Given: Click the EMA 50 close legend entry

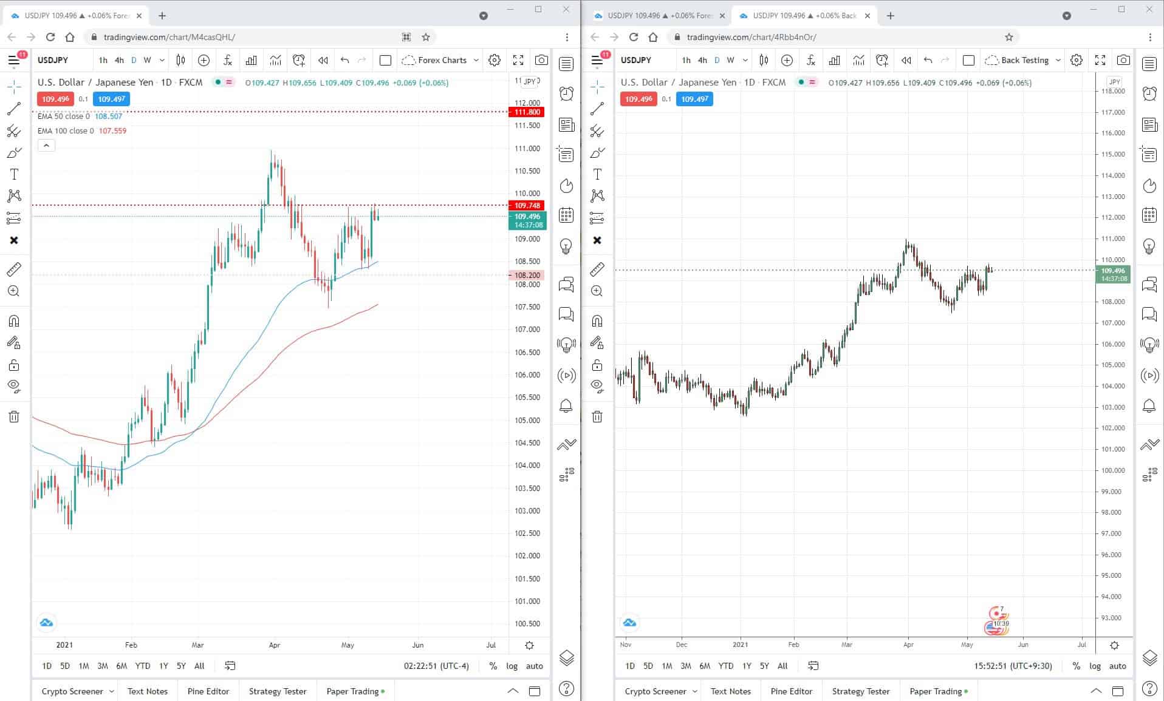Looking at the screenshot, I should tap(79, 116).
